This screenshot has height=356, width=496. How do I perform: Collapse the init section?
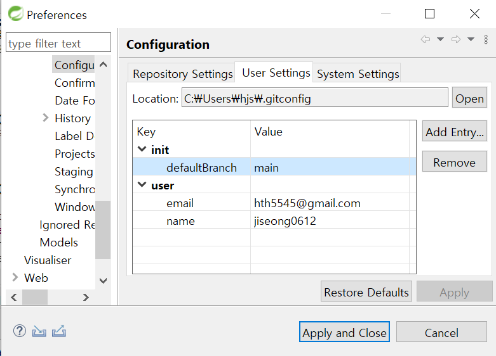click(142, 149)
